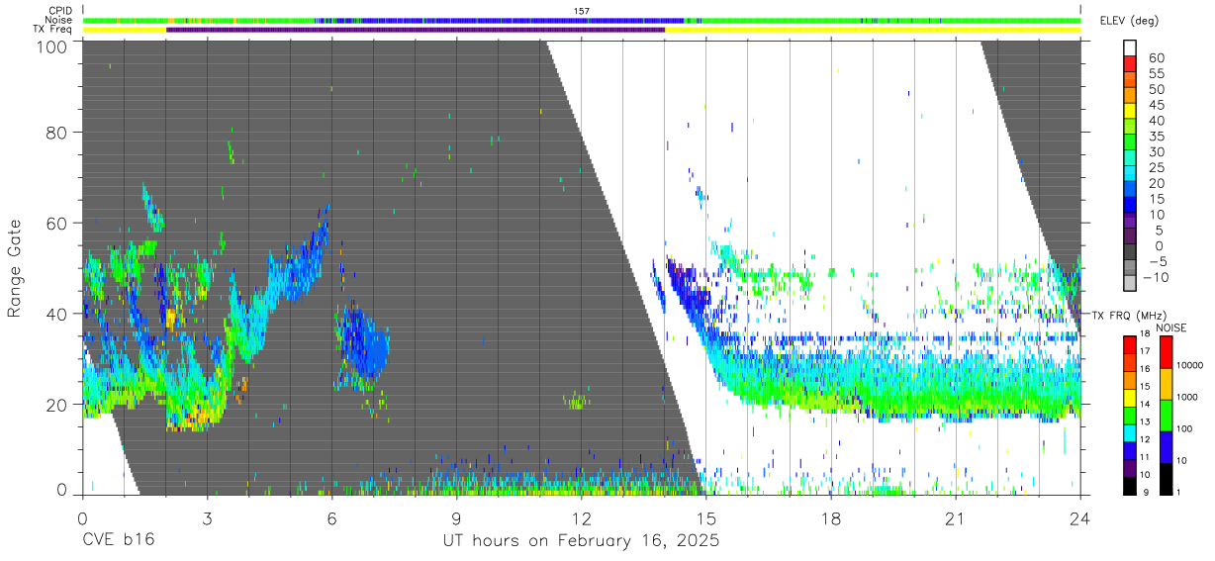This screenshot has width=1215, height=561.
Task: Click the 21 tick on UT hours axis
Action: (x=955, y=518)
